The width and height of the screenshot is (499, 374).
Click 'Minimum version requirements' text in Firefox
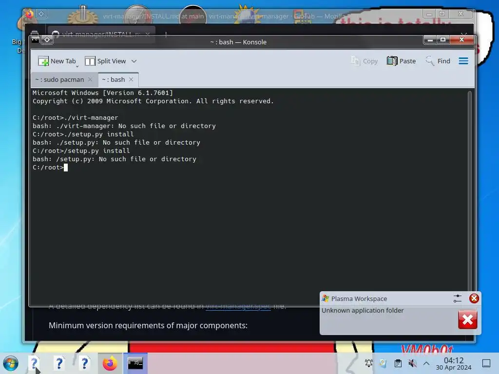[148, 325]
